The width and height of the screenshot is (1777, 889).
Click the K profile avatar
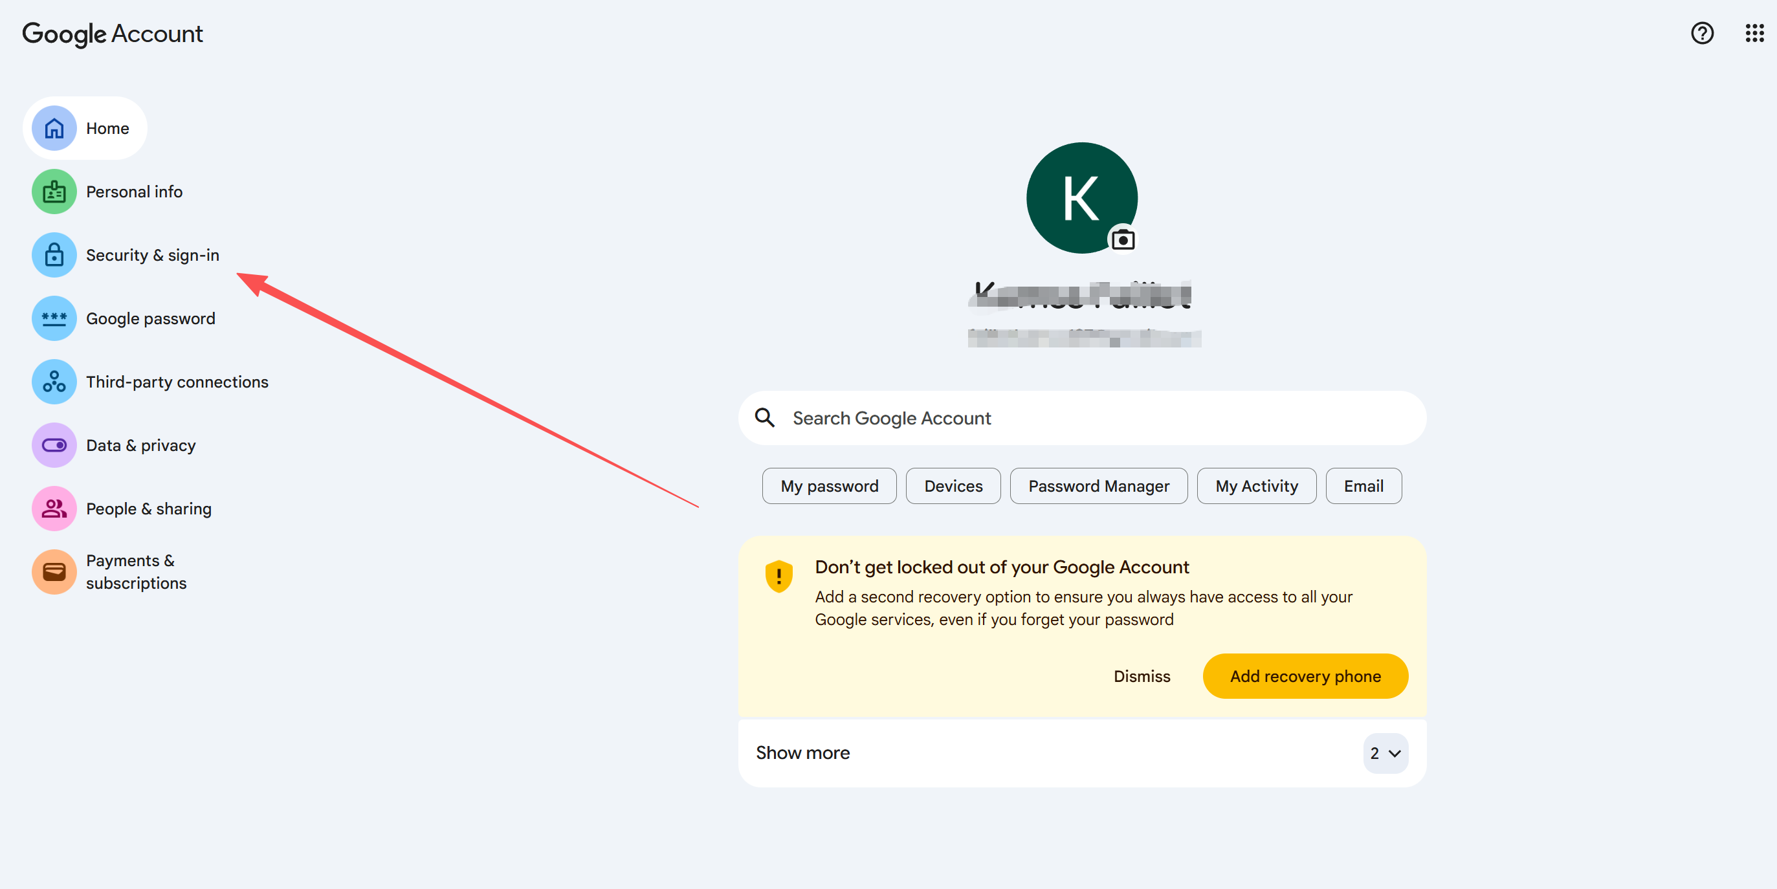point(1081,198)
